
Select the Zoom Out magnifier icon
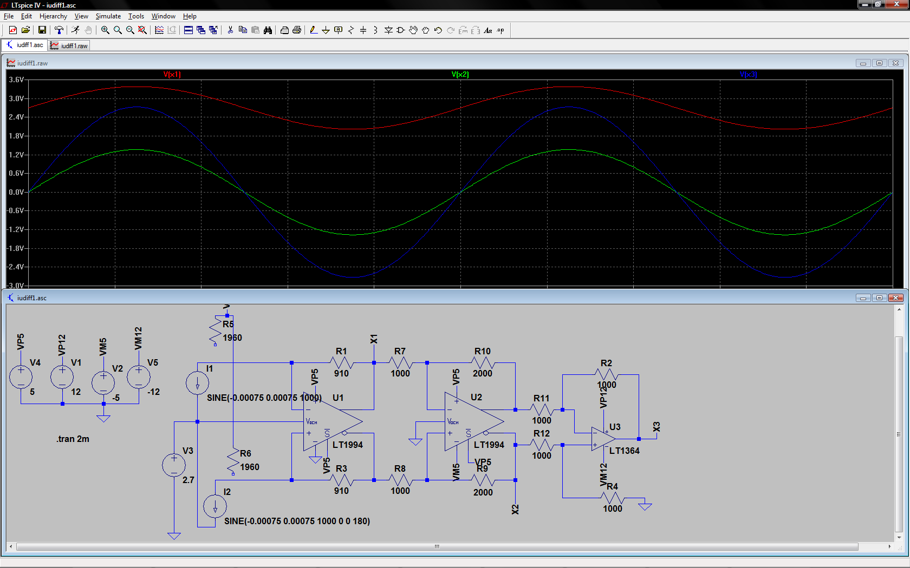130,30
